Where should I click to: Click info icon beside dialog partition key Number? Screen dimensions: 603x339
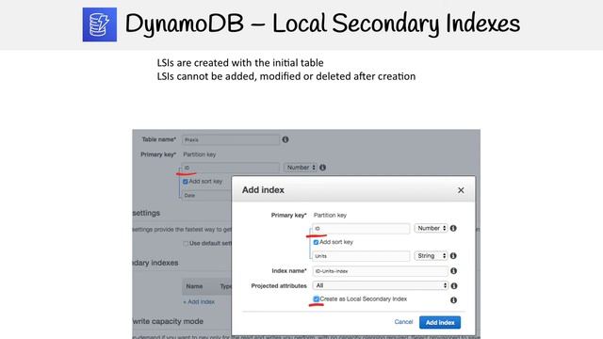click(453, 228)
